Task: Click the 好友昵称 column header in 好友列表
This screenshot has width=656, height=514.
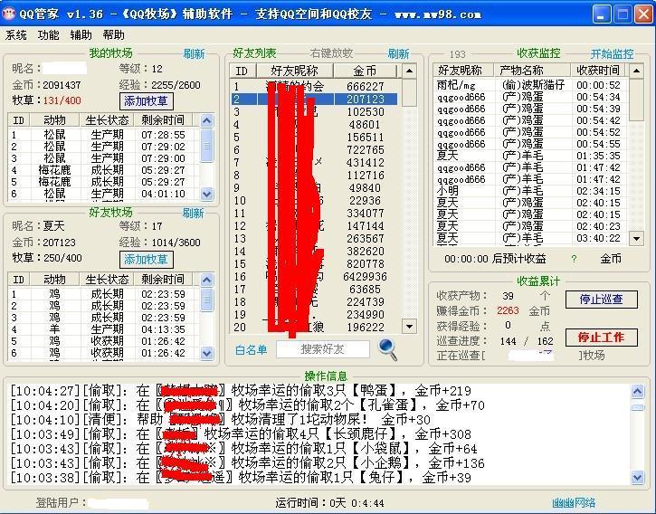Action: coord(295,71)
